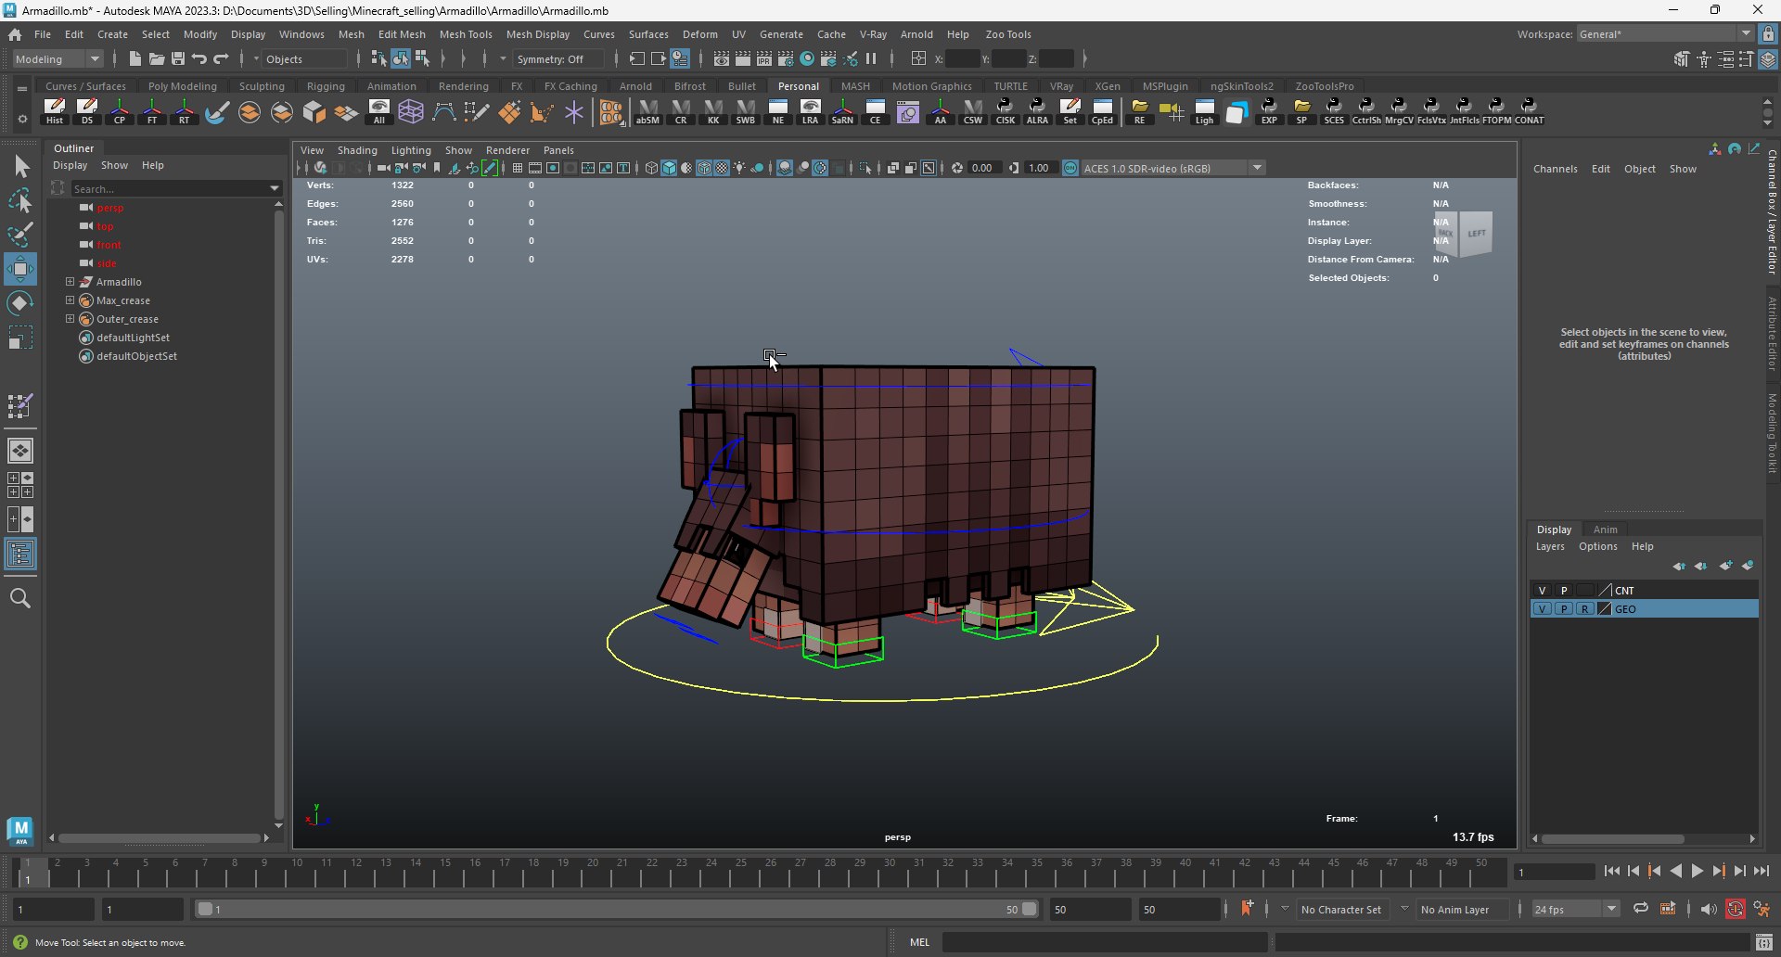Screen dimensions: 1781x957
Task: Click the save scene icon
Action: [178, 58]
